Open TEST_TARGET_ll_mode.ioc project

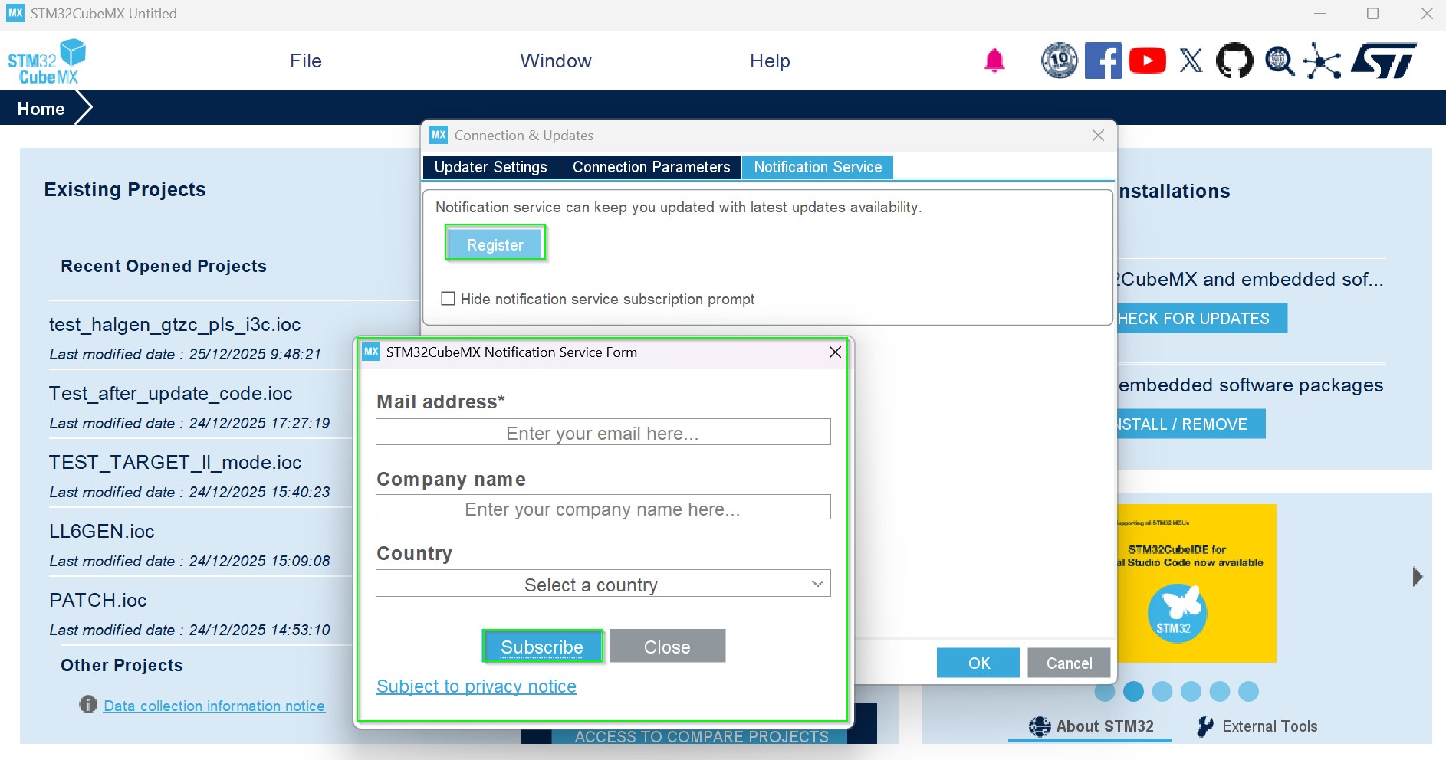(x=175, y=463)
